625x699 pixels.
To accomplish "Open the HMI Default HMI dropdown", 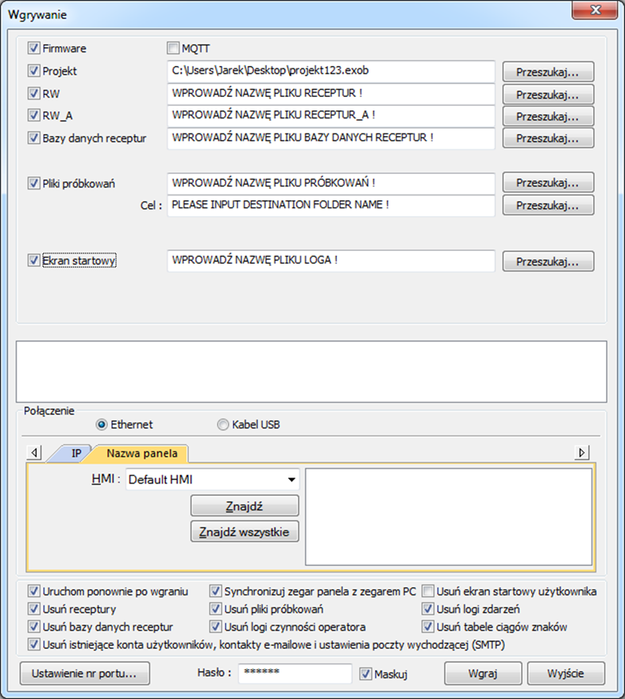I will [212, 479].
